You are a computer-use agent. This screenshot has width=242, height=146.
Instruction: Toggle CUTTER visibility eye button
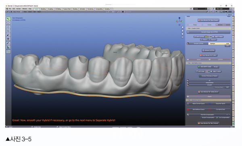pos(220,59)
